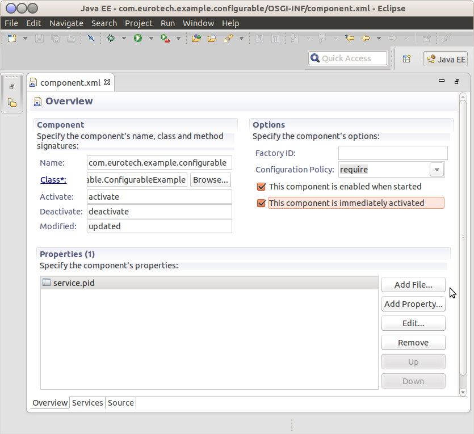Switch to the Overview tab
474x434 pixels.
[50, 403]
